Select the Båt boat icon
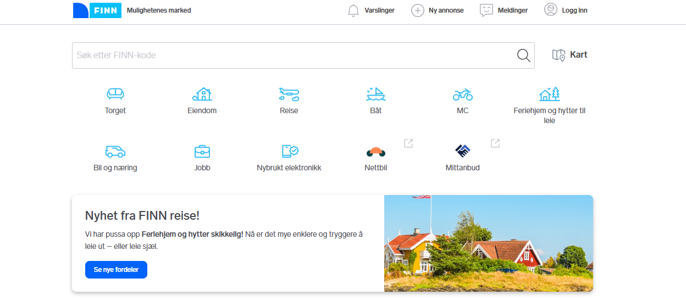Viewport: 686px width, 306px height. (376, 94)
